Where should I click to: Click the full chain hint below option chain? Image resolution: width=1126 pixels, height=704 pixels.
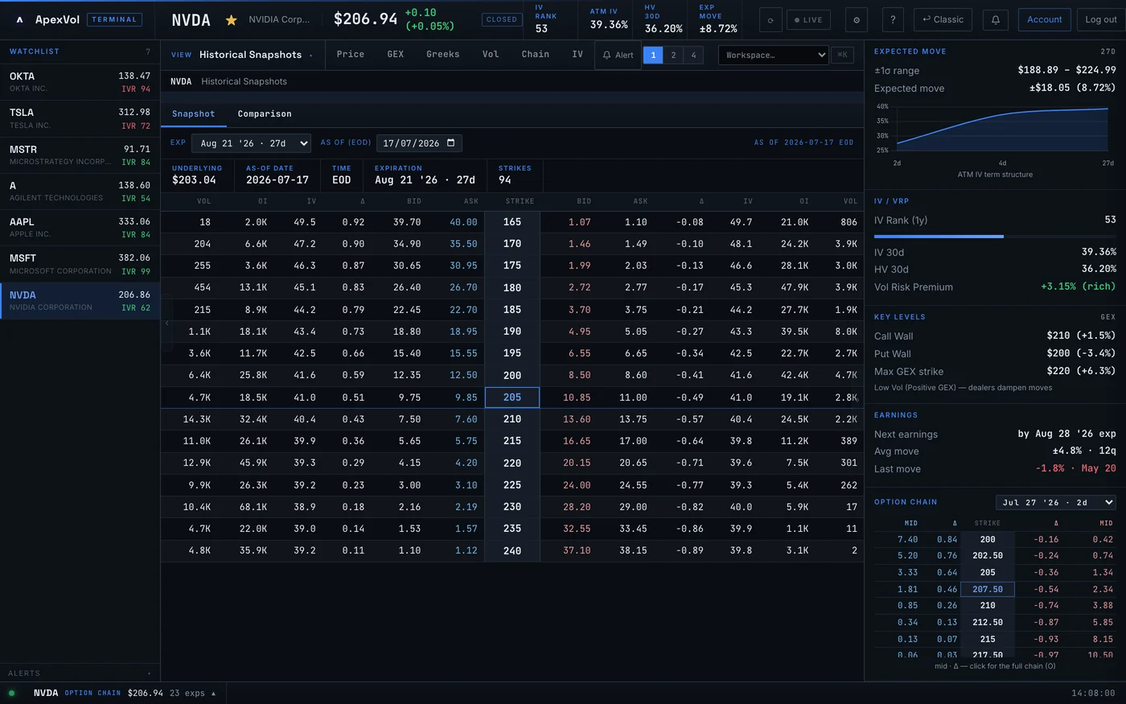point(995,666)
